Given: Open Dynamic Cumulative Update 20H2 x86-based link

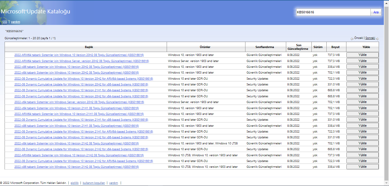Looking at the screenshot, I should 81,84.
